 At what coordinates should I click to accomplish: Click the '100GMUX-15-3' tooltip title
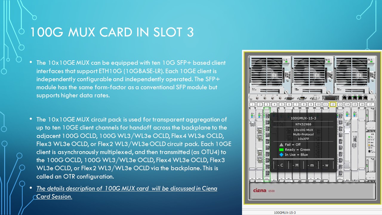(x=303, y=118)
